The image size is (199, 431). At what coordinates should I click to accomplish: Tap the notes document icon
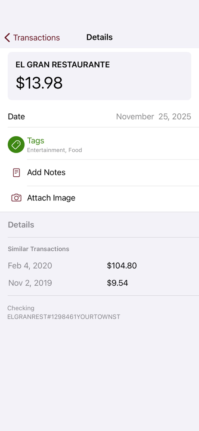[x=16, y=173]
